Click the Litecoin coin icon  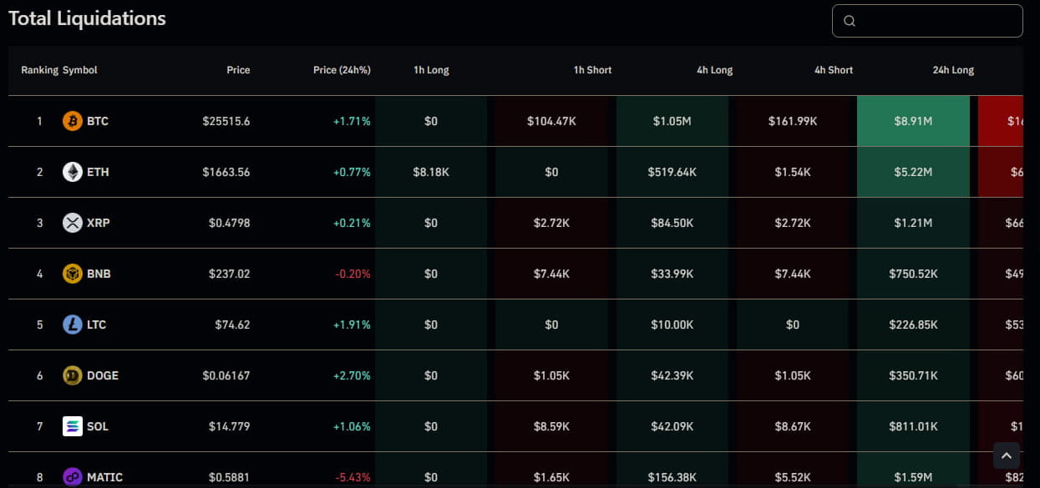click(73, 324)
